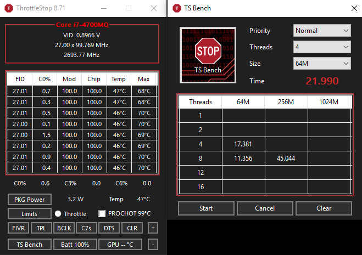Close the ThrottleStop 8.71 window

tap(154, 8)
